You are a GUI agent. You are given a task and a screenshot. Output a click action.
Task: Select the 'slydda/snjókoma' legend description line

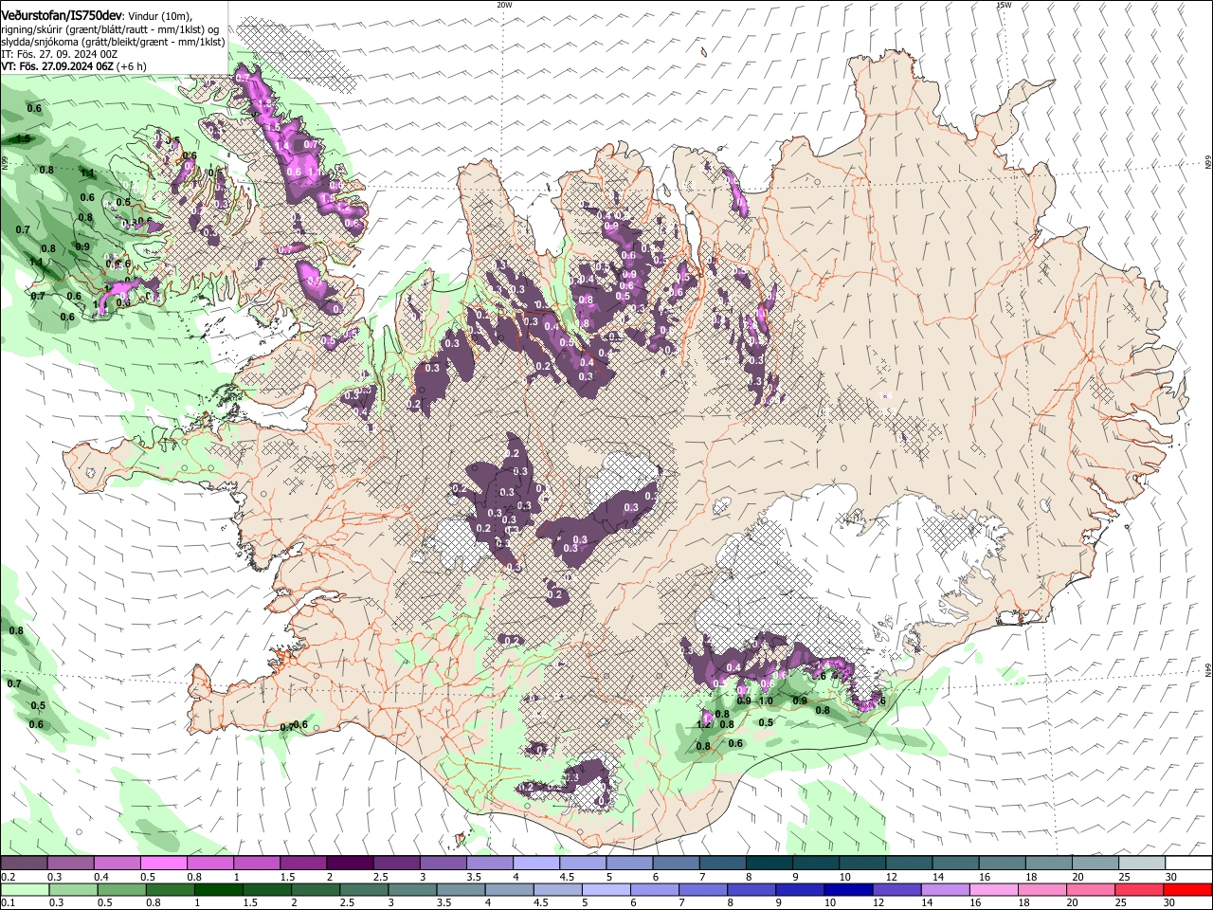[x=113, y=42]
